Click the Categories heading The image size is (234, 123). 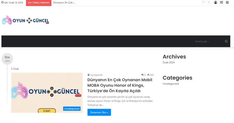pyautogui.click(x=177, y=78)
